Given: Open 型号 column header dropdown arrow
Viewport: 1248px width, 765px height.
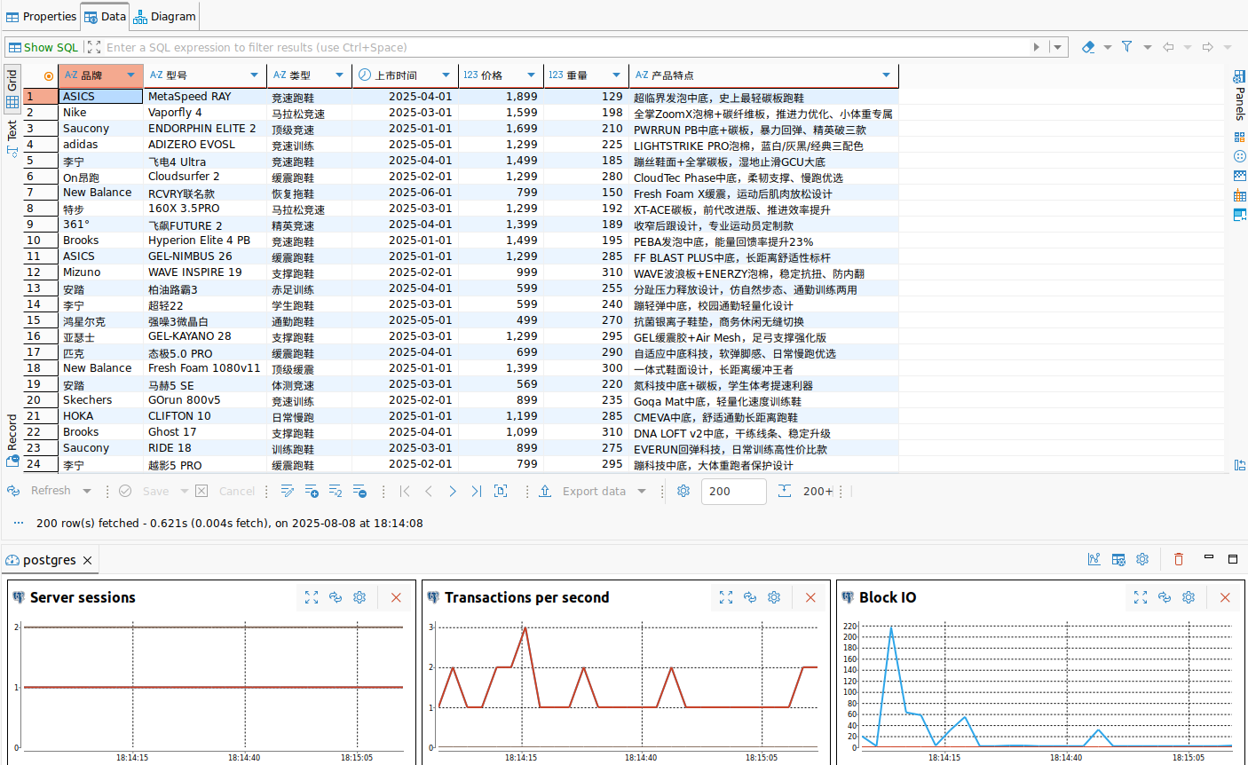Looking at the screenshot, I should [x=255, y=75].
